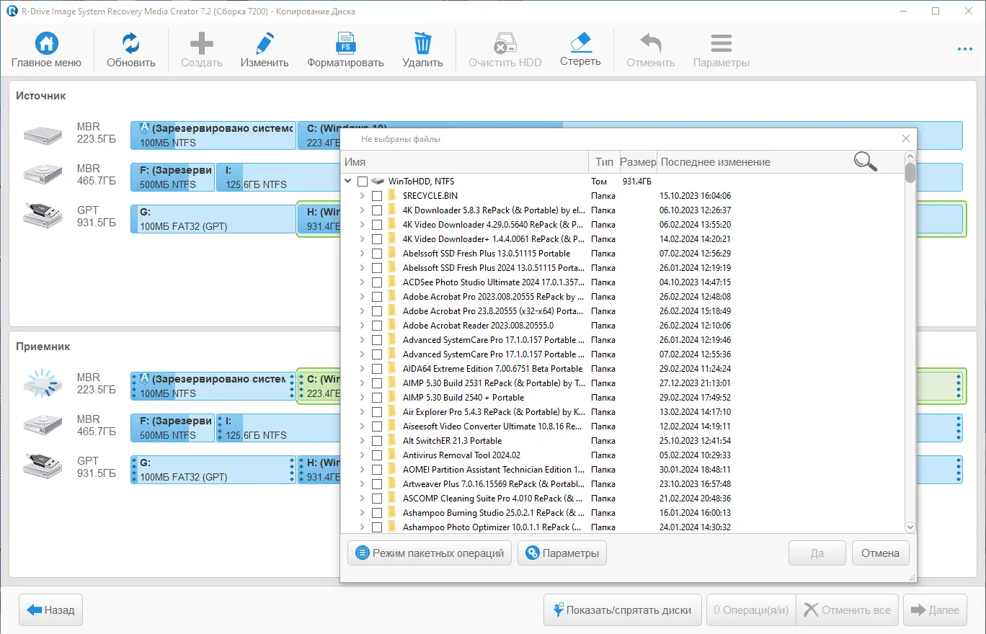Click the Очистить HDD icon

pos(505,43)
